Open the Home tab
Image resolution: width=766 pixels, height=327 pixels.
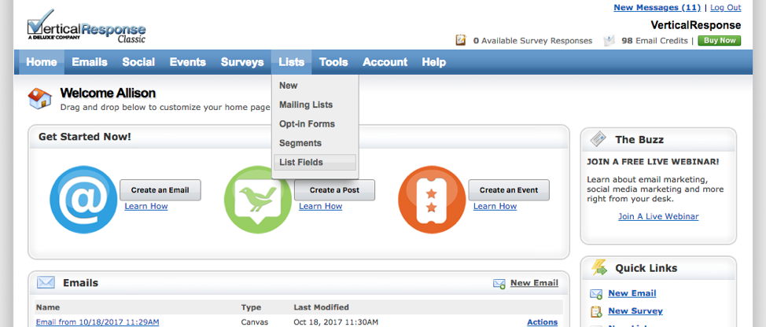42,62
